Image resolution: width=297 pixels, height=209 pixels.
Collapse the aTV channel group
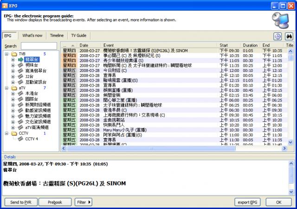6,88
